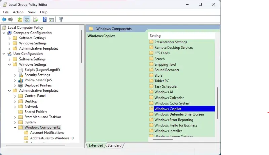Click the Filter funnel icon
The height and width of the screenshot is (155, 269).
coord(61,20)
